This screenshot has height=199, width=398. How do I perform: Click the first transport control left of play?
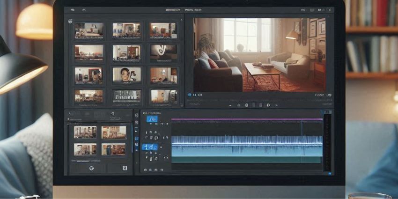230,105
